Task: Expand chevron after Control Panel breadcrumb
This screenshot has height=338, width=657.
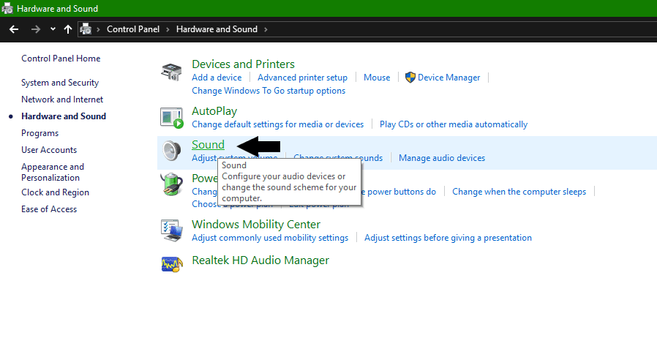Action: pyautogui.click(x=168, y=29)
